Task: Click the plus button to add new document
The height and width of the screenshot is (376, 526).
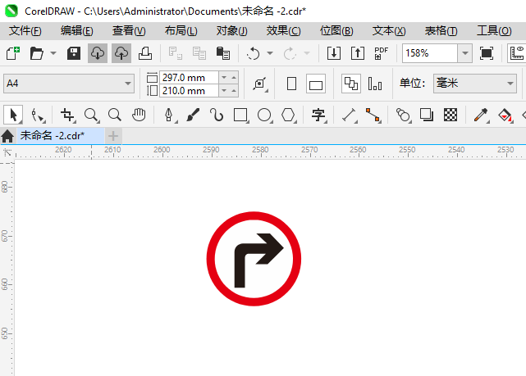Action: (113, 135)
